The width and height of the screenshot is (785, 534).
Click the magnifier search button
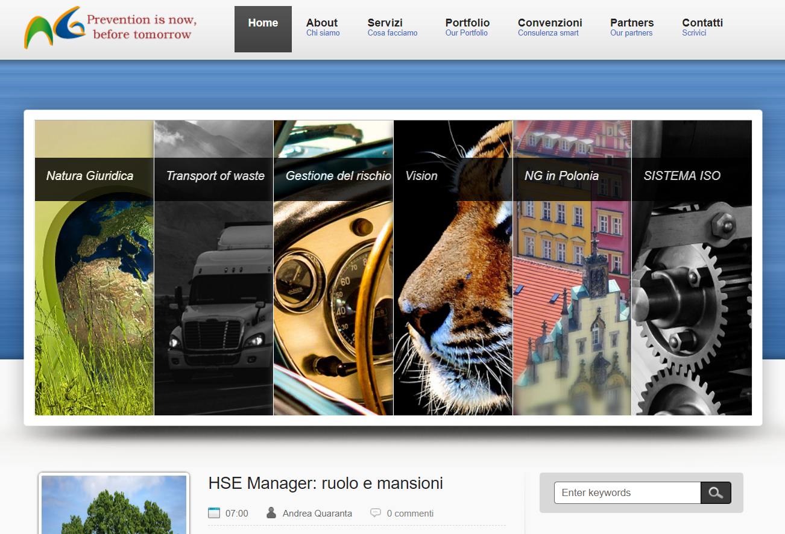click(x=716, y=492)
